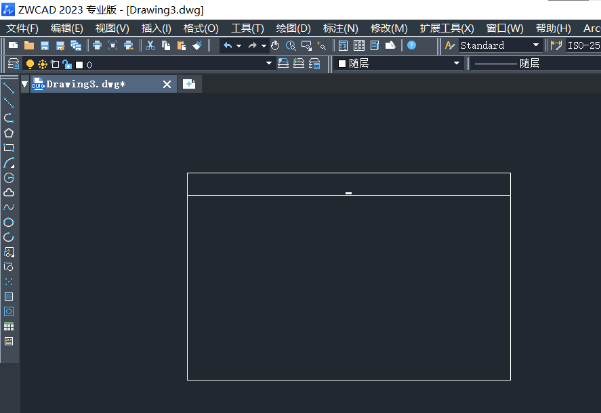Click the Realtime zoom icon
The height and width of the screenshot is (413, 601).
point(291,45)
